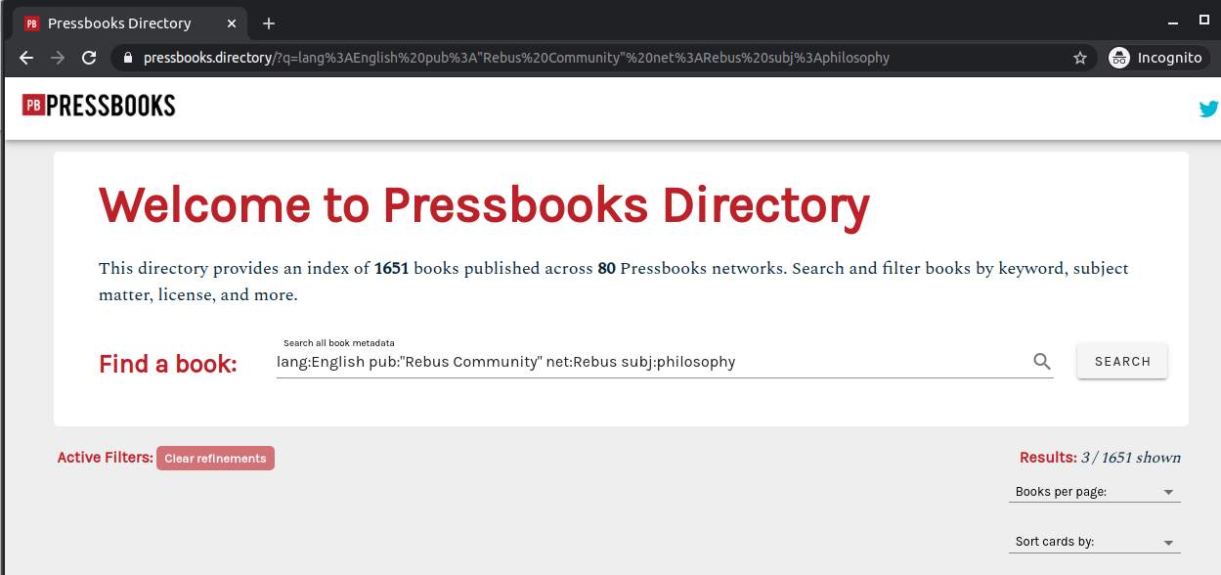Go forward with the browser arrow
The width and height of the screenshot is (1221, 575).
58,58
